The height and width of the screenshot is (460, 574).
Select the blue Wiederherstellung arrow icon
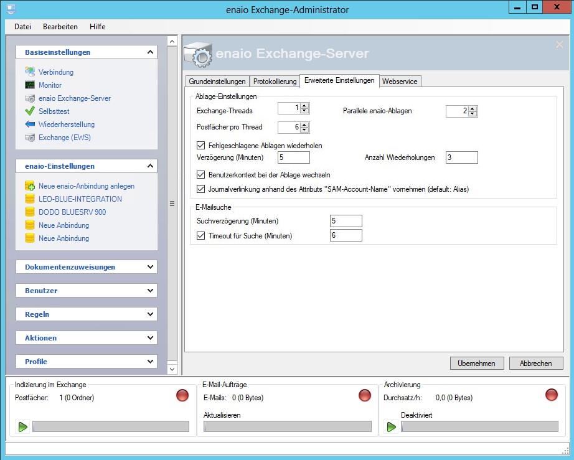[30, 124]
